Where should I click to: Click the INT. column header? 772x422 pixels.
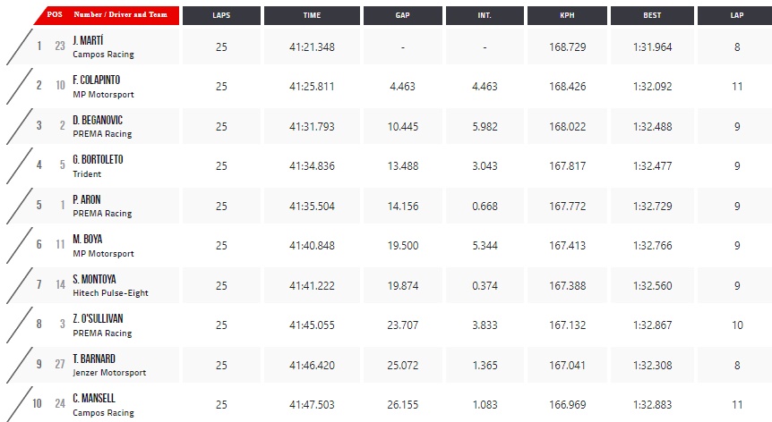485,15
